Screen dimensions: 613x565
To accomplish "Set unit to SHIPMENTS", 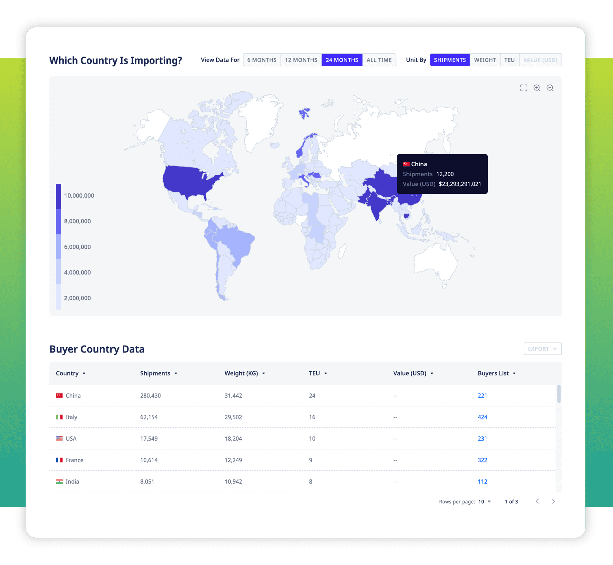I will click(x=450, y=60).
